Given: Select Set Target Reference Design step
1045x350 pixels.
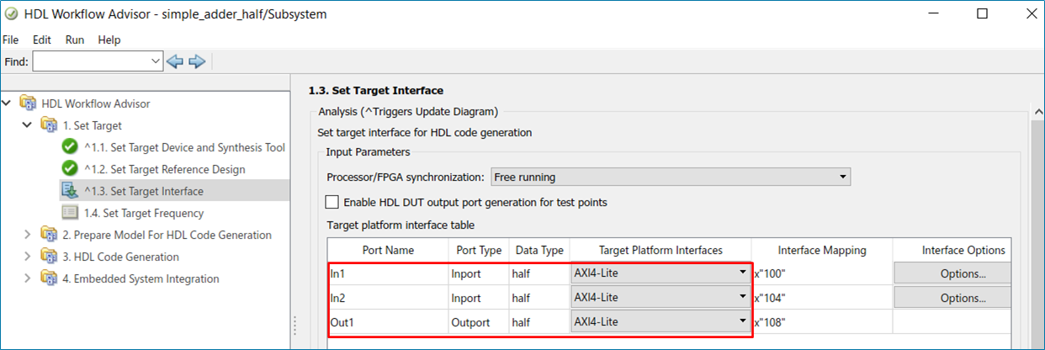Looking at the screenshot, I should (x=164, y=169).
